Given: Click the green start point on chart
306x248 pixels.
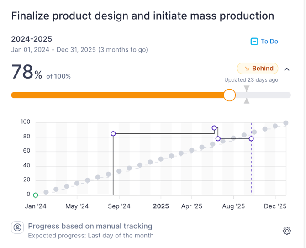Looking at the screenshot, I should 36,195.
